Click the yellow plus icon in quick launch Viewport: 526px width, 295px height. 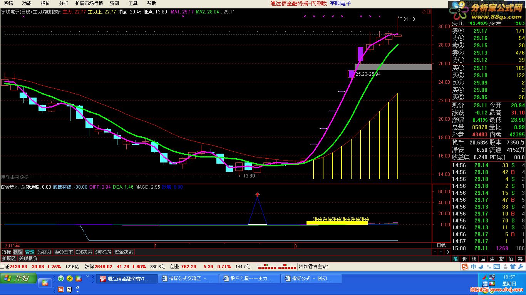[70, 278]
